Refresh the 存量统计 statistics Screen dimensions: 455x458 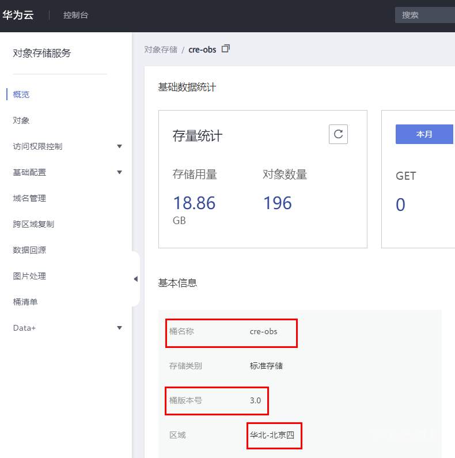[x=338, y=134]
